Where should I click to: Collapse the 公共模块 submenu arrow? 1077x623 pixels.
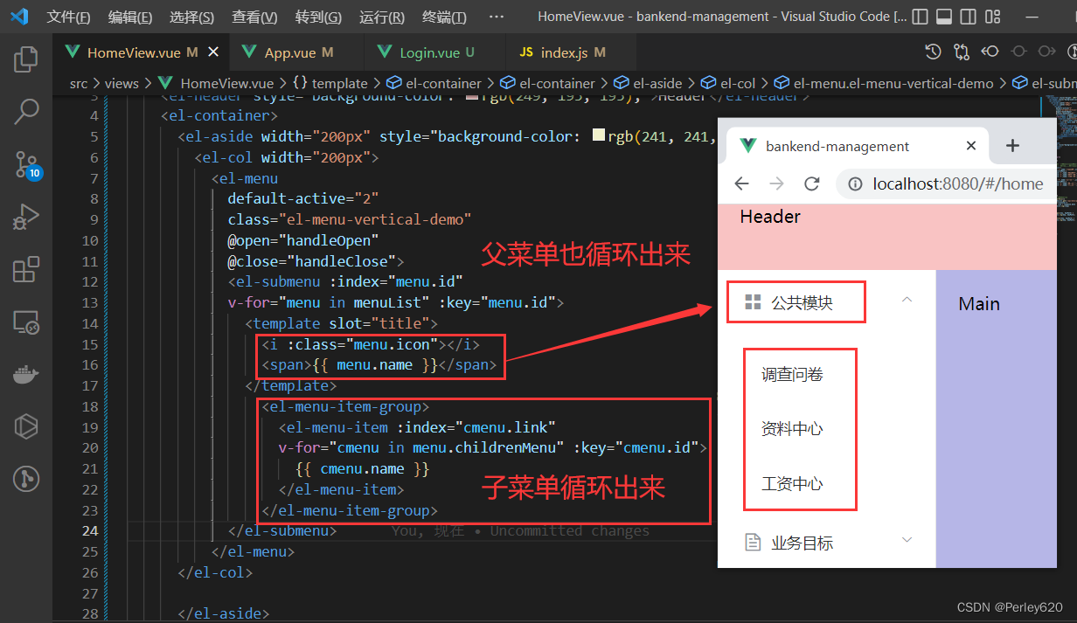pos(907,301)
